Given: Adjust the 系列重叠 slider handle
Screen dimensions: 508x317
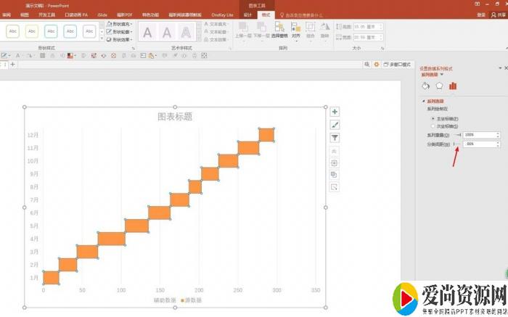Looking at the screenshot, I should (457, 135).
